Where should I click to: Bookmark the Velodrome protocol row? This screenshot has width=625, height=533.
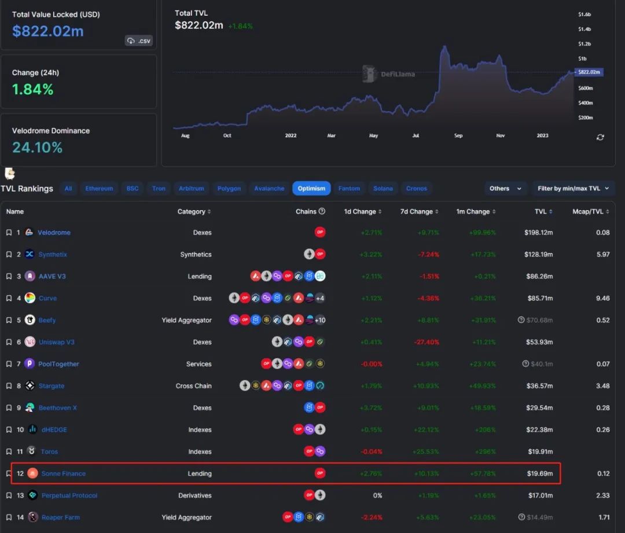click(9, 233)
